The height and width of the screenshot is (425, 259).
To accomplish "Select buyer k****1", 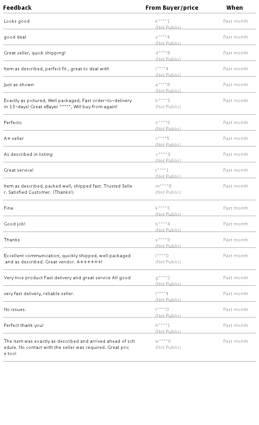I will pyautogui.click(x=163, y=21).
